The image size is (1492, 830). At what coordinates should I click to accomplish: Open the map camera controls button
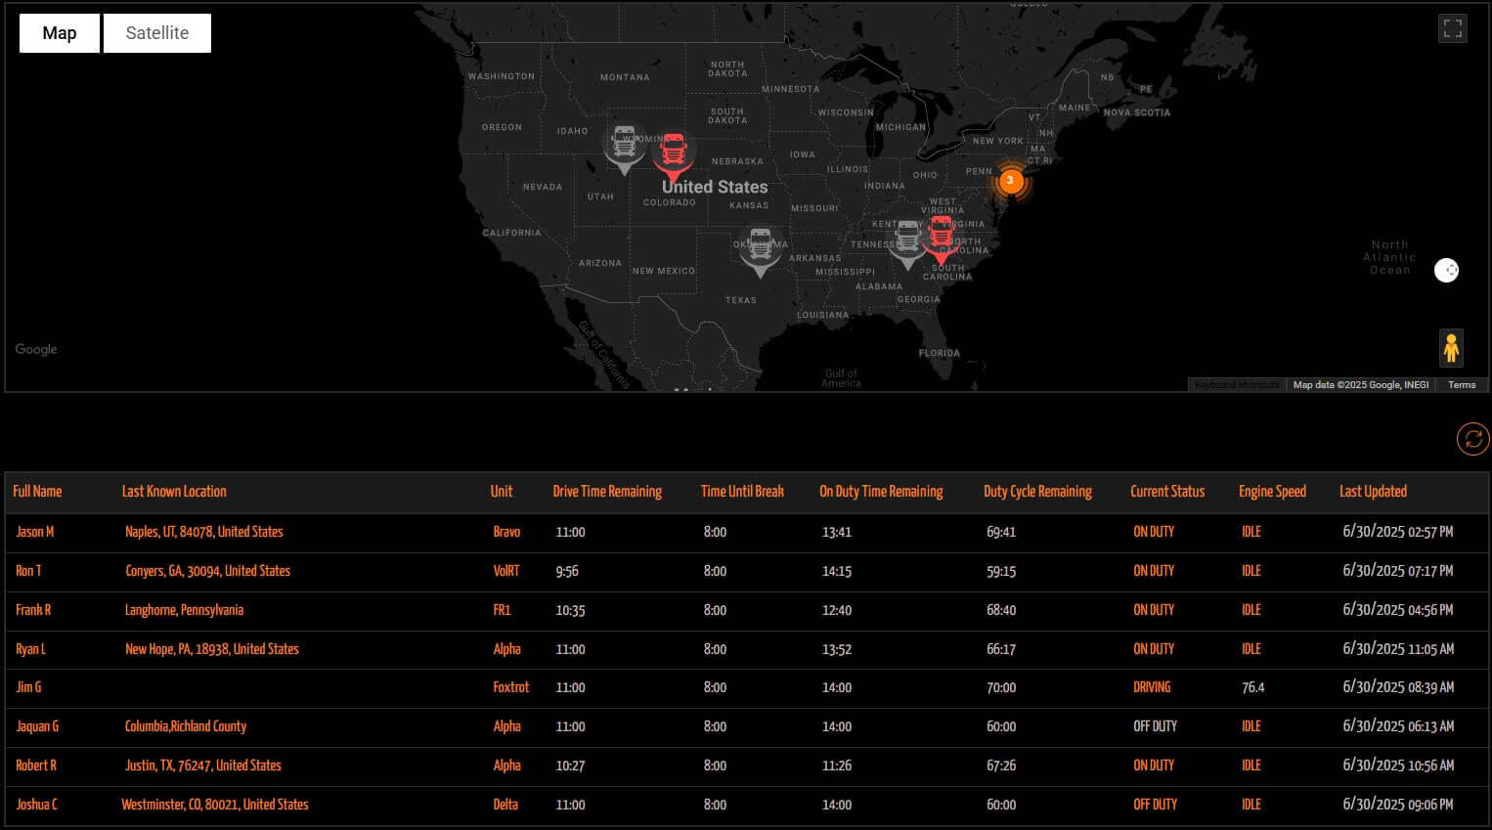coord(1446,271)
